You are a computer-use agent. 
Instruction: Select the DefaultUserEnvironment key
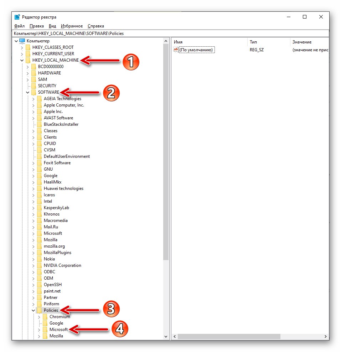point(67,156)
